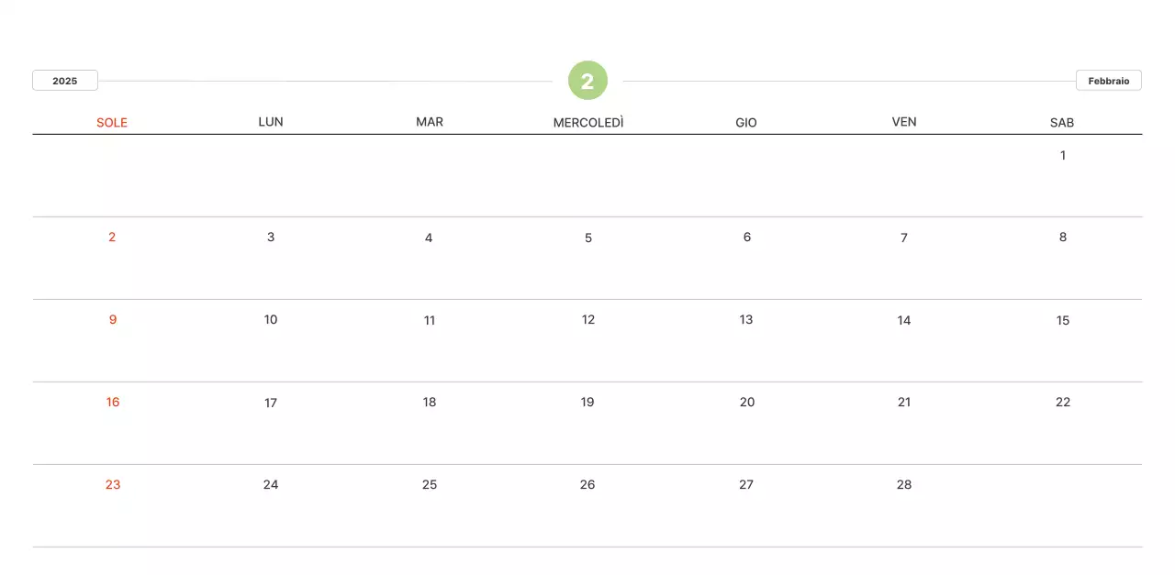Open the 2025 year selector
The width and height of the screenshot is (1175, 575).
click(x=65, y=81)
